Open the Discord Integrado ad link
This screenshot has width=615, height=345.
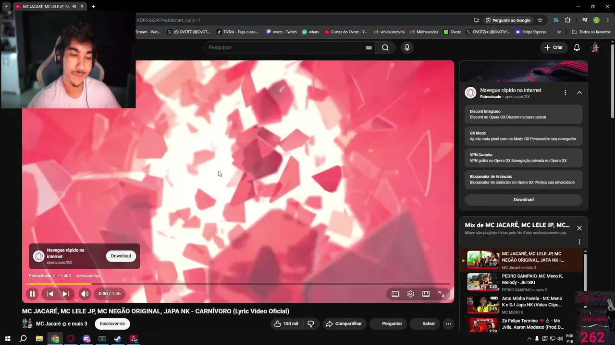click(x=524, y=114)
